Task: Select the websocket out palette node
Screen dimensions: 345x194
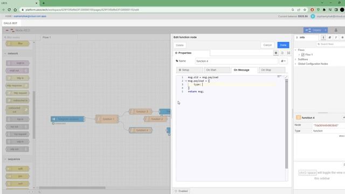Action: [x=18, y=110]
